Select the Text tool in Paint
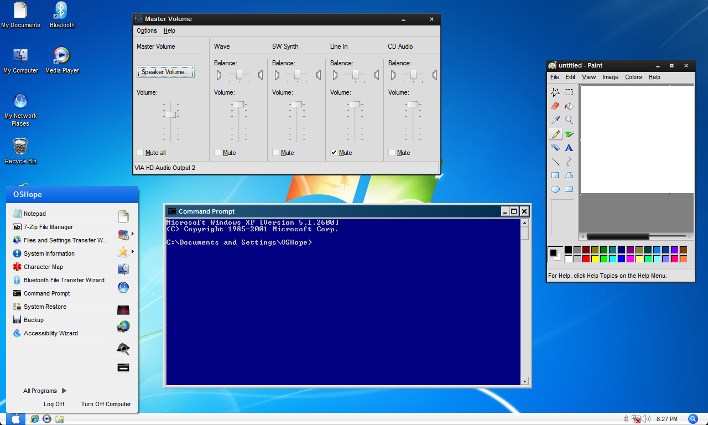 point(569,148)
